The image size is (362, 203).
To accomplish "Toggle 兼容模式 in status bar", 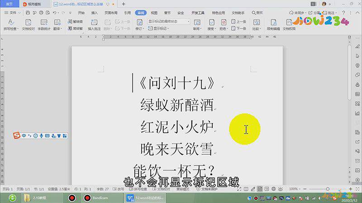I will coord(183,189).
